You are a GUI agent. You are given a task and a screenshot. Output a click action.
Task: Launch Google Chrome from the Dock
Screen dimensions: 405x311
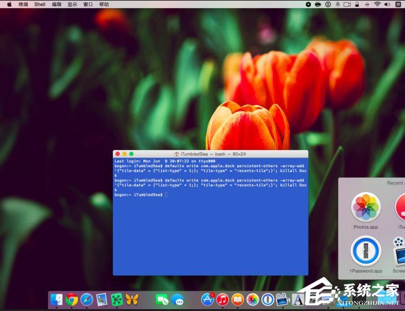(72, 300)
